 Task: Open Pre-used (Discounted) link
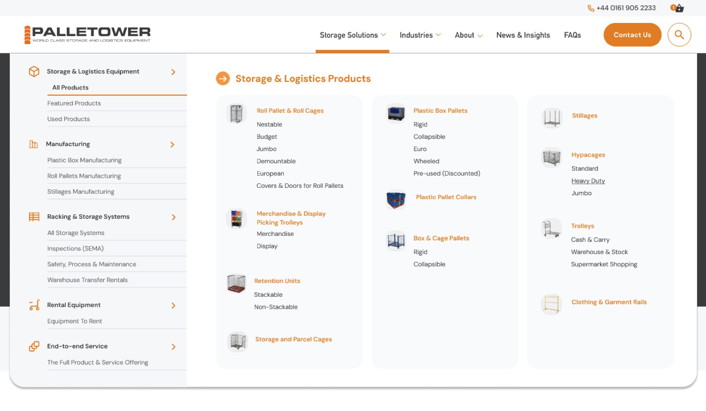coord(447,173)
